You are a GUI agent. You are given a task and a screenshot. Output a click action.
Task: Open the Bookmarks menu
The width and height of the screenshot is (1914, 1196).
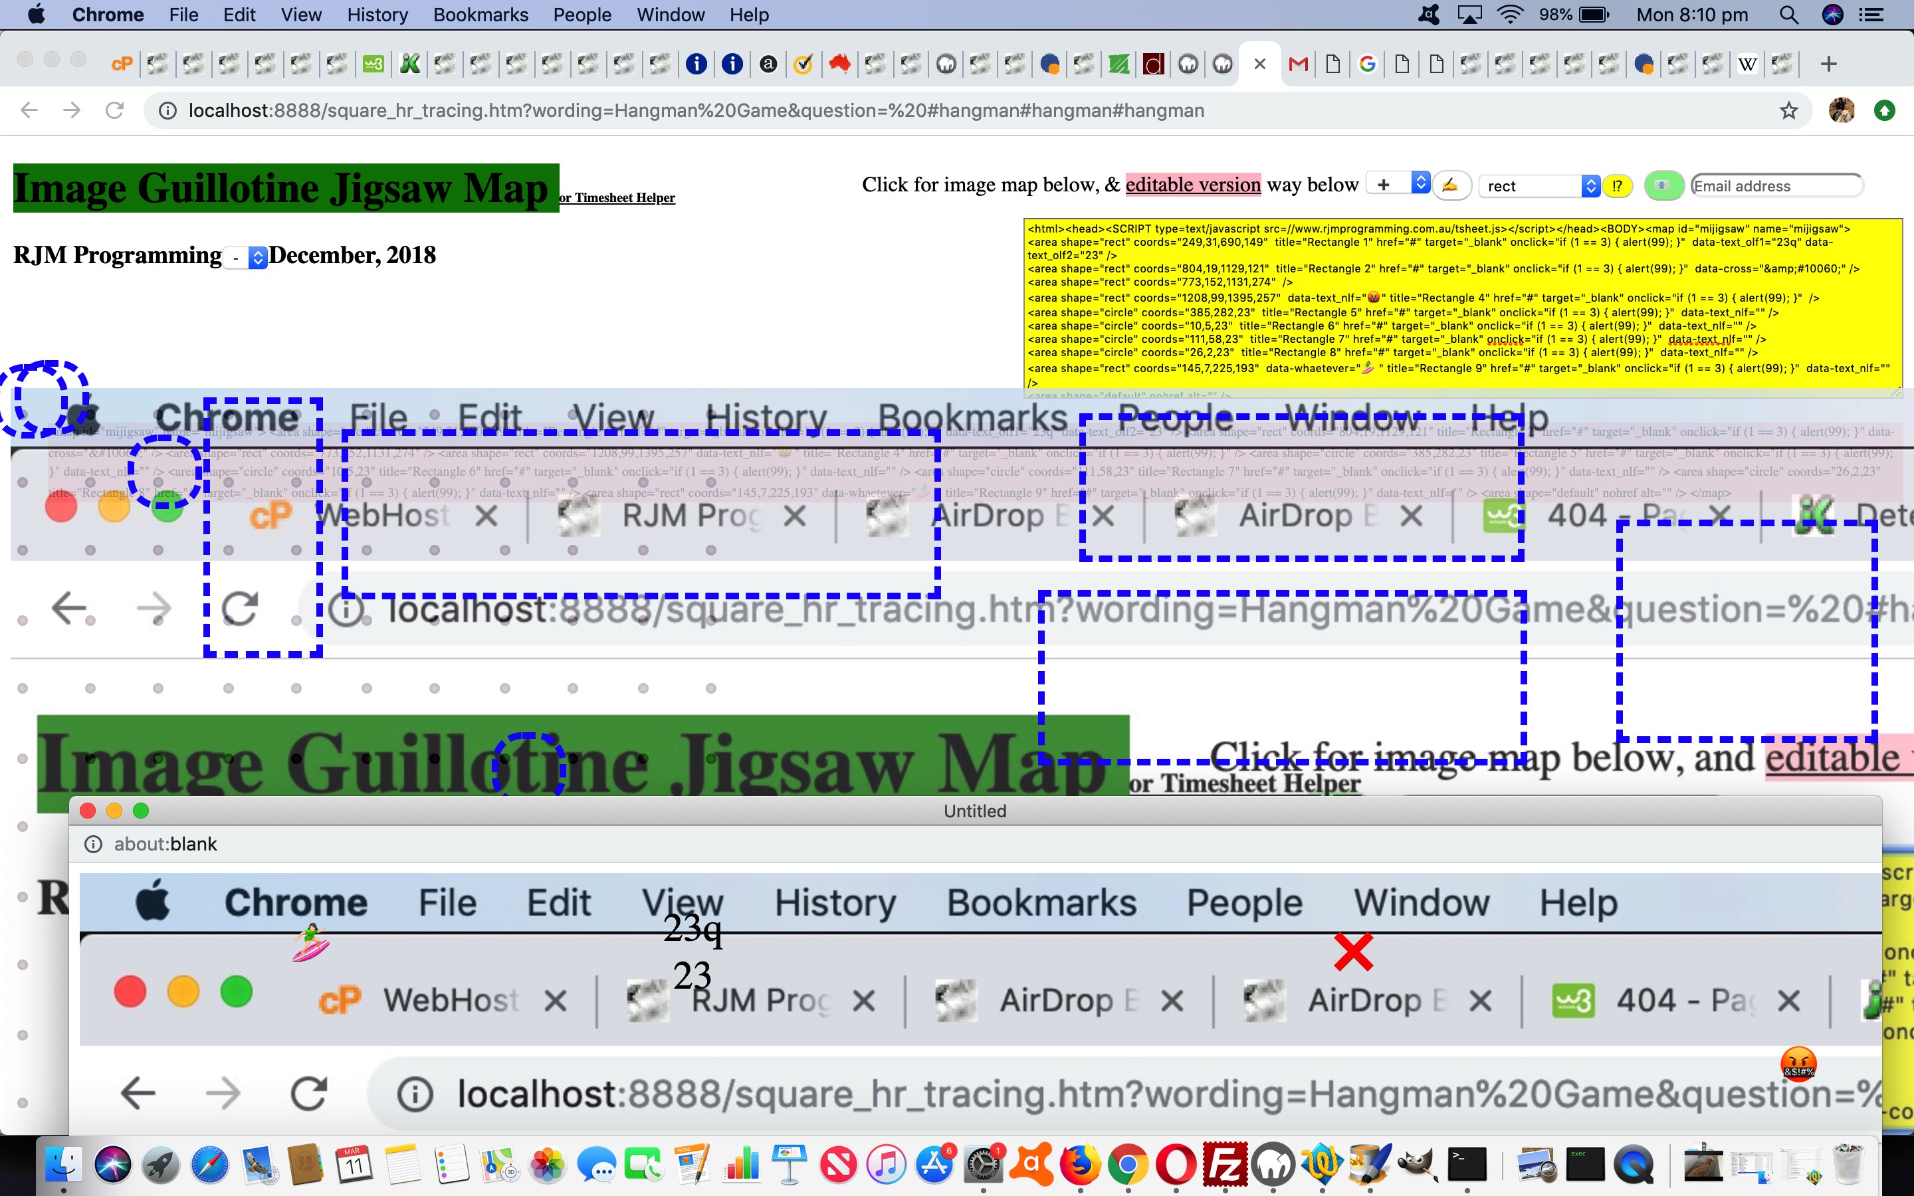[x=481, y=15]
